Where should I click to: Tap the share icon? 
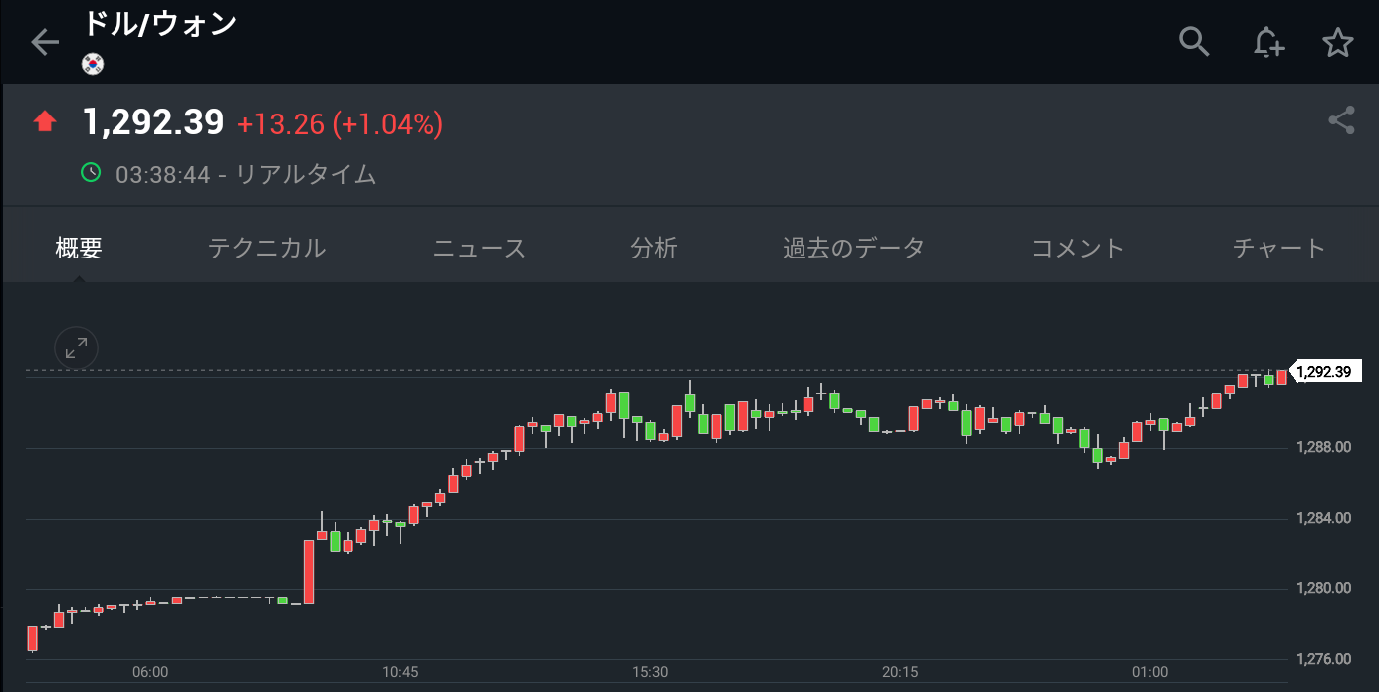point(1341,120)
